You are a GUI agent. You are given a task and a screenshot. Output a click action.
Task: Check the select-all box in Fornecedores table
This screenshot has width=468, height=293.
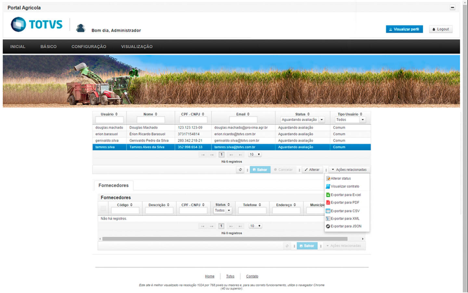(103, 208)
